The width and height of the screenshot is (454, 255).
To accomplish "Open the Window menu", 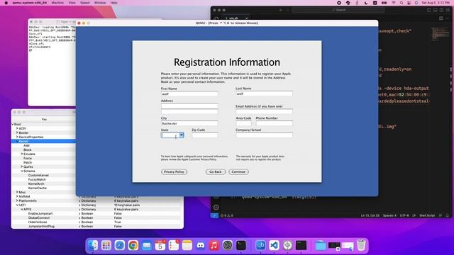I will click(100, 3).
